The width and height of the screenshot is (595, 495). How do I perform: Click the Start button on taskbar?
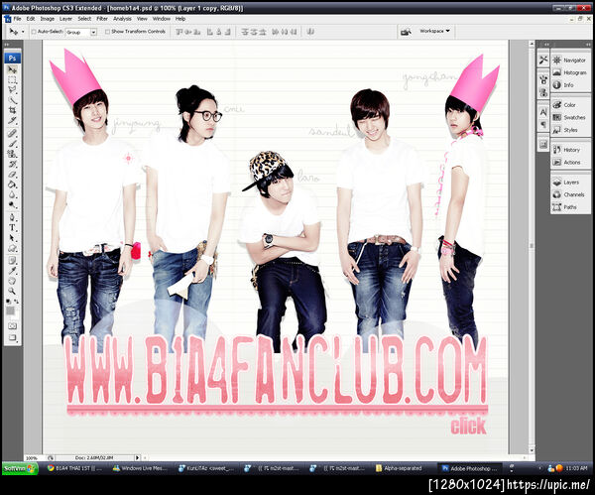pyautogui.click(x=19, y=468)
